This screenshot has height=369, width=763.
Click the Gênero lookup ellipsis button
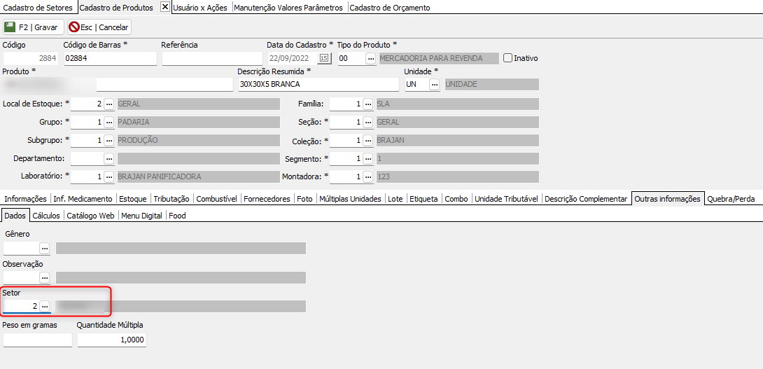44,248
